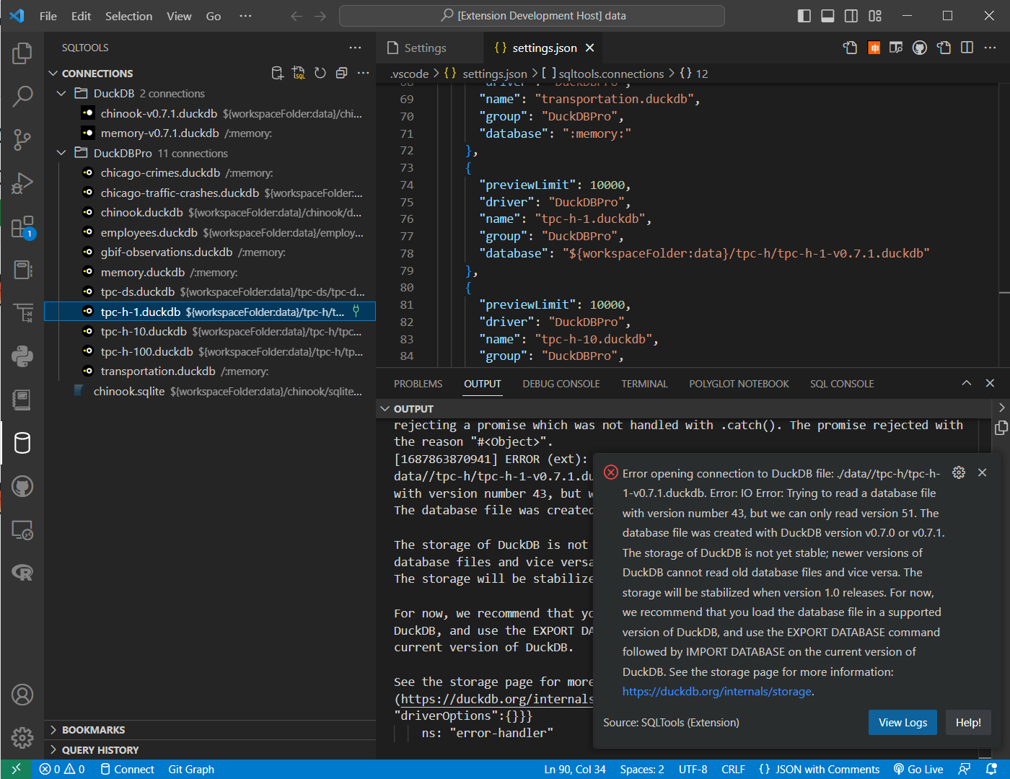The width and height of the screenshot is (1010, 779).
Task: Open the GitHub activity bar icon
Action: point(22,486)
